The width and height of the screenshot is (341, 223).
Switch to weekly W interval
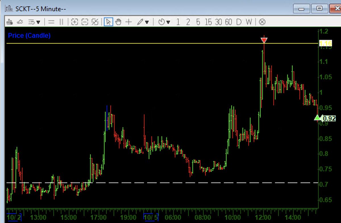tap(249, 22)
